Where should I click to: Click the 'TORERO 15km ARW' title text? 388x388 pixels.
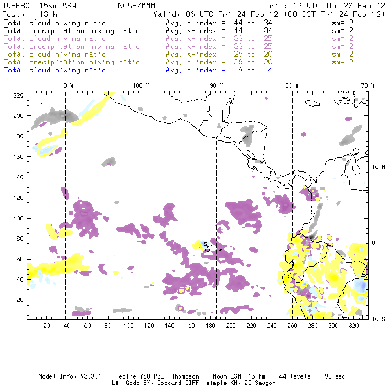coord(39,6)
